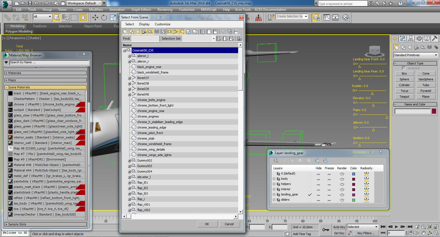Screen dimensions: 440x237
Task: Click the Set Keys key icon
Action: 326,230
